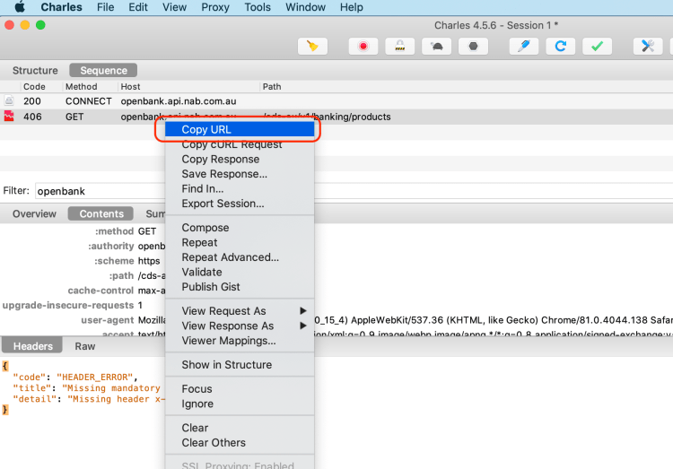Open the Proxy menu in menu bar
Viewport: 673px width, 469px height.
[x=214, y=7]
